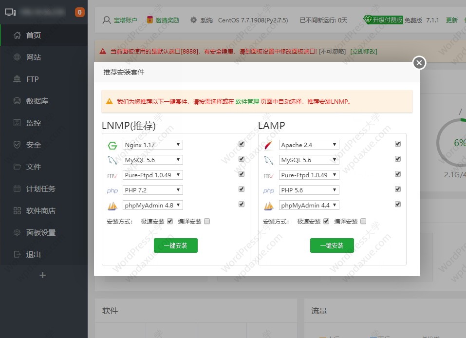
Task: Click the database icon beside 数据库
Action: click(x=17, y=101)
